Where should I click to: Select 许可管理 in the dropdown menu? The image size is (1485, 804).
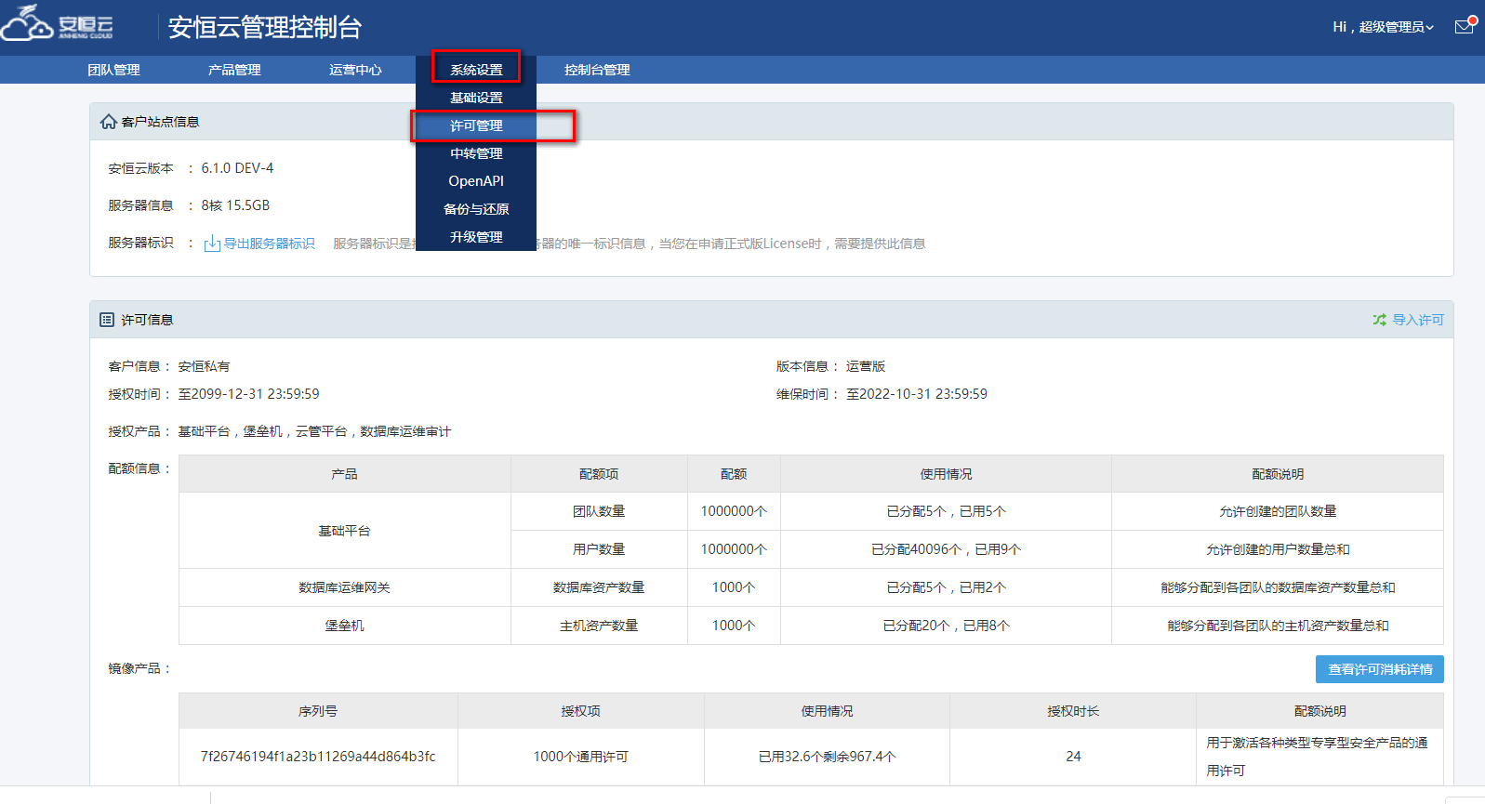[476, 125]
